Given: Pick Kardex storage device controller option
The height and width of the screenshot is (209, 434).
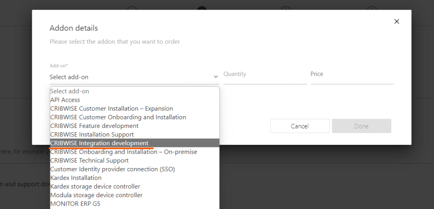Looking at the screenshot, I should (95, 187).
